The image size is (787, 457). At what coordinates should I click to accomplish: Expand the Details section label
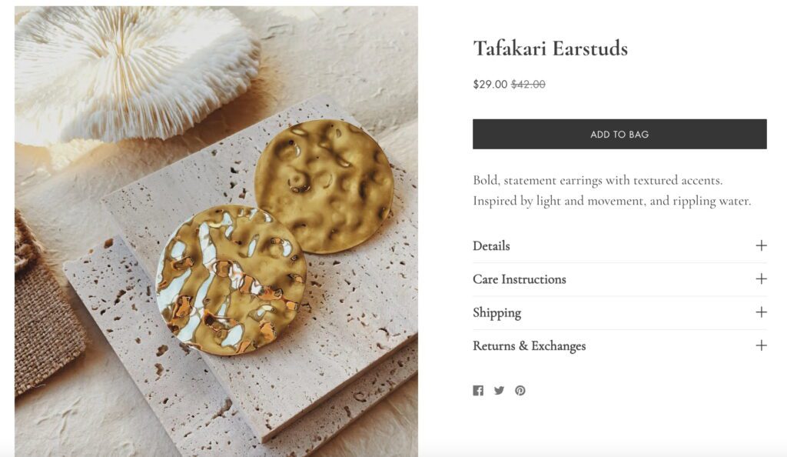point(491,246)
